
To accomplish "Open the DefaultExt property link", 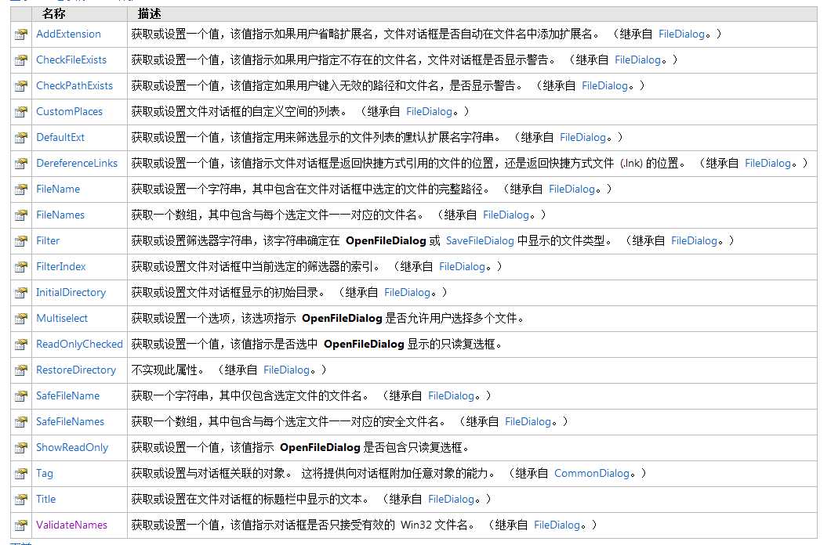I will click(60, 138).
